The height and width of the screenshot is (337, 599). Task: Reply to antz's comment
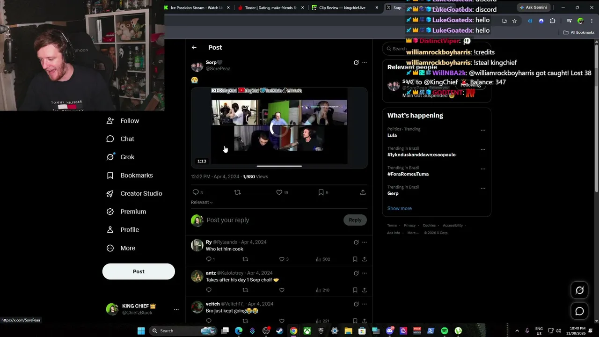[x=209, y=290]
